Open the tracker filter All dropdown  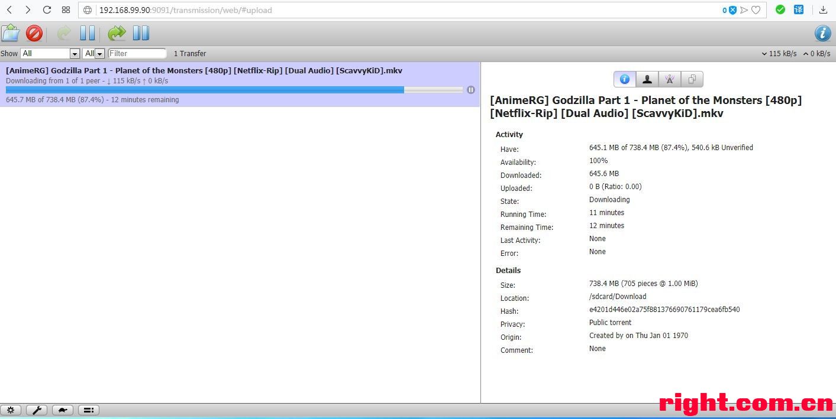[x=93, y=53]
